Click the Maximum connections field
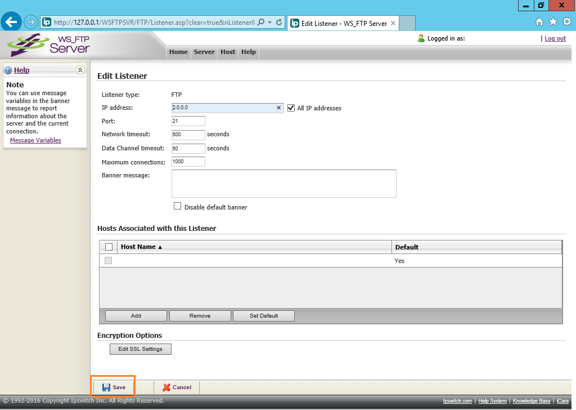 [x=188, y=162]
